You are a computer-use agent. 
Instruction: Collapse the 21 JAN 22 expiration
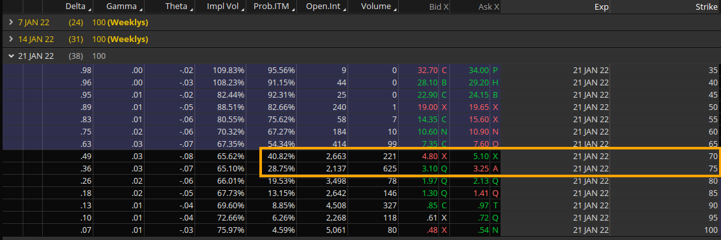(12, 56)
